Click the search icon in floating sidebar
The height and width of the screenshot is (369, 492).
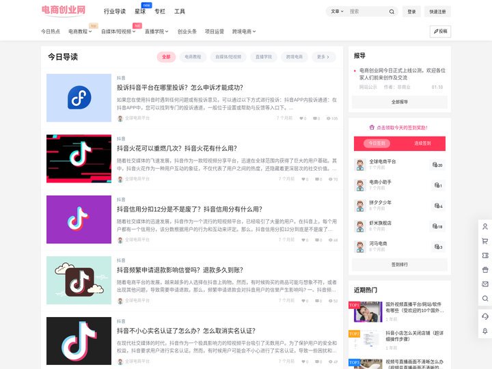tap(484, 299)
